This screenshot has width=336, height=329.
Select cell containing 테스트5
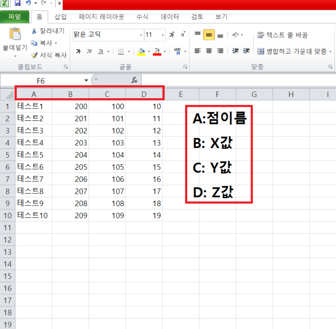point(33,155)
